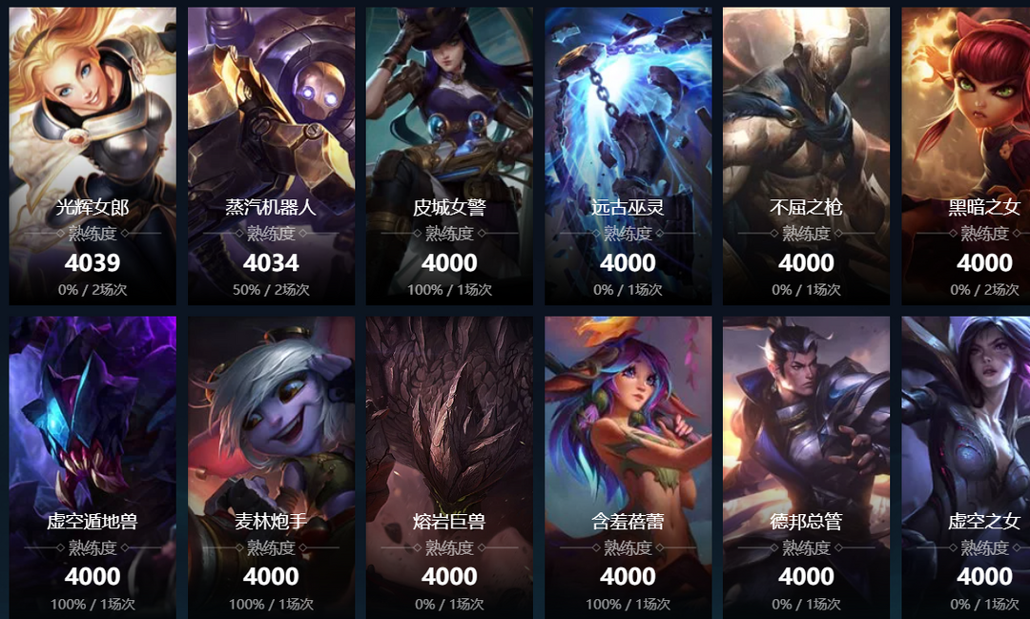Open the 含羞蓓蕾 champion card

tap(628, 468)
